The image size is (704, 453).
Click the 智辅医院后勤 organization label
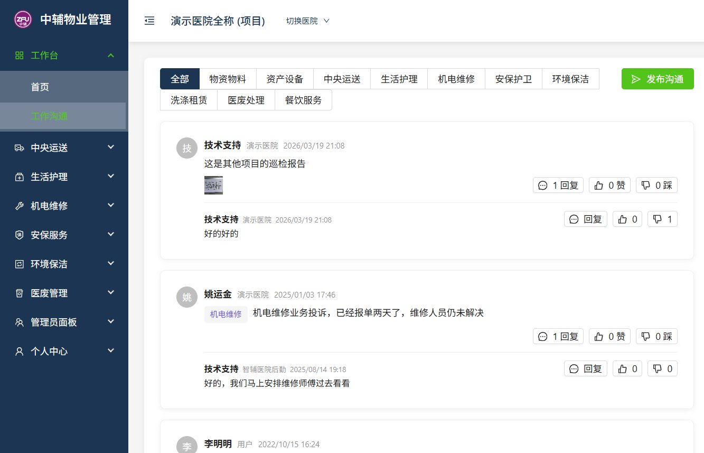coord(264,369)
